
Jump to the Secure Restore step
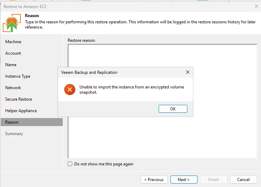18,99
